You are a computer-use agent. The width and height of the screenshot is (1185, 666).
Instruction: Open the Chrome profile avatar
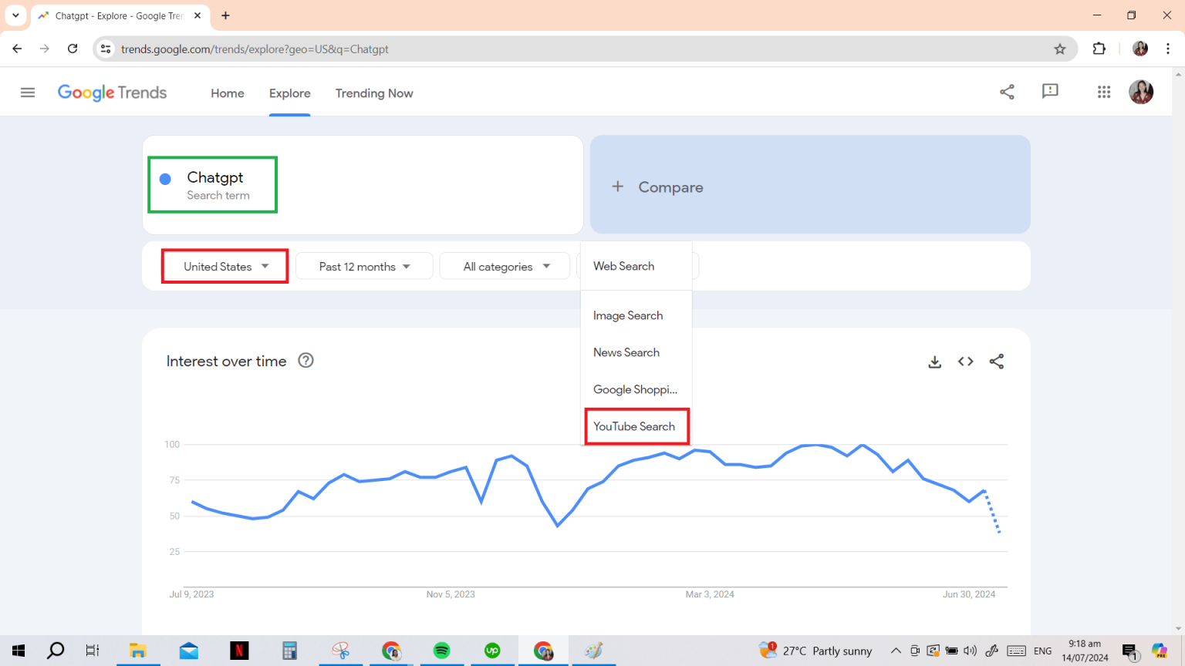(x=1140, y=49)
